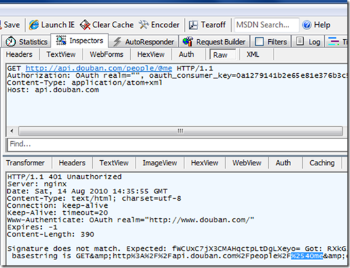
Task: Select the XML request tab
Action: point(253,54)
